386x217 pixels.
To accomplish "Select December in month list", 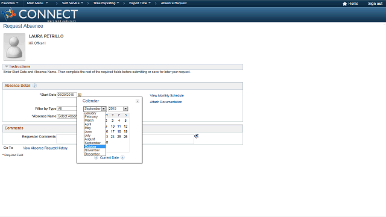I will point(95,154).
